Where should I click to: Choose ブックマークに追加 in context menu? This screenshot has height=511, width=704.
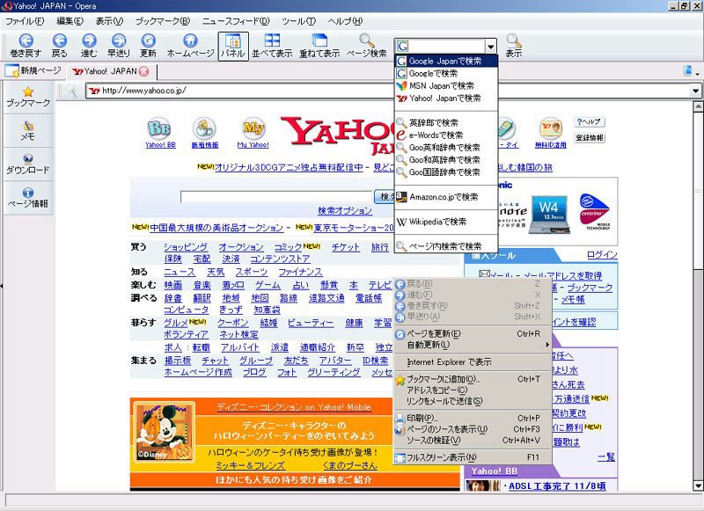pyautogui.click(x=472, y=379)
